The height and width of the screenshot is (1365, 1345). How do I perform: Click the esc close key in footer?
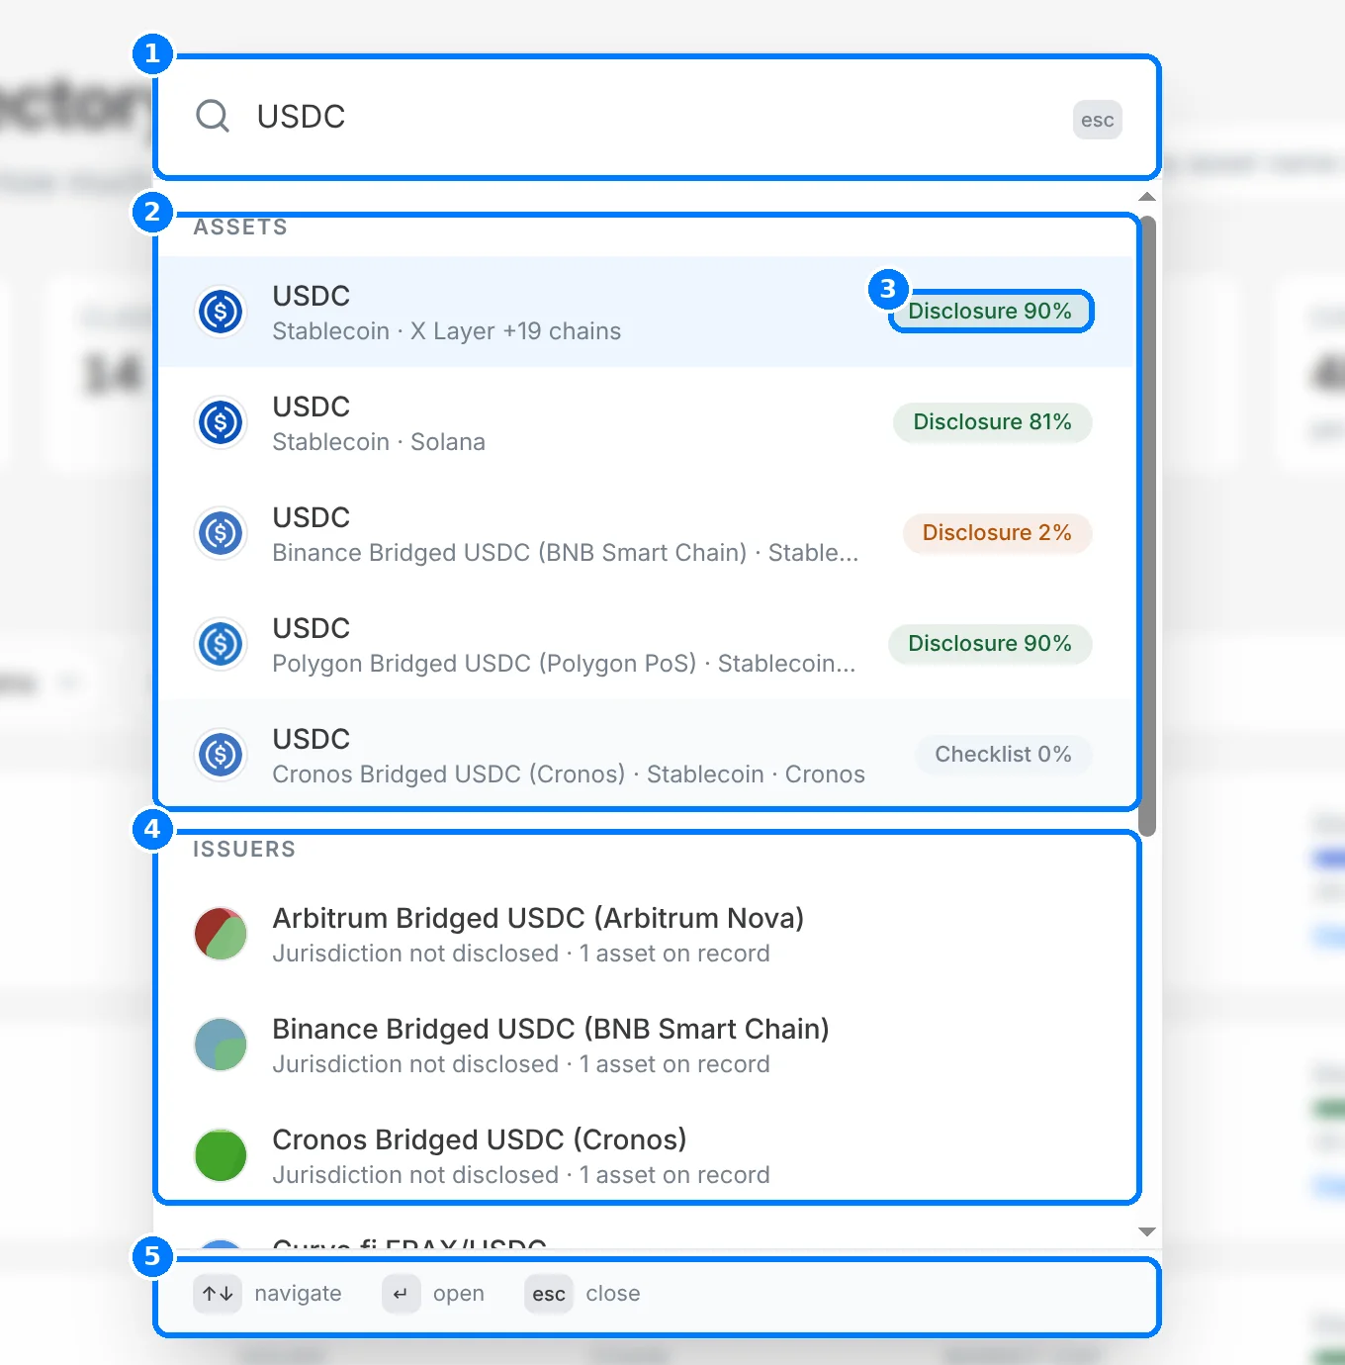click(x=549, y=1294)
